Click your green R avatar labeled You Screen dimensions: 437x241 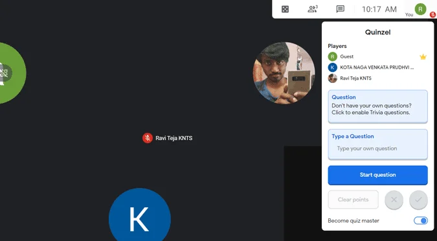point(420,9)
